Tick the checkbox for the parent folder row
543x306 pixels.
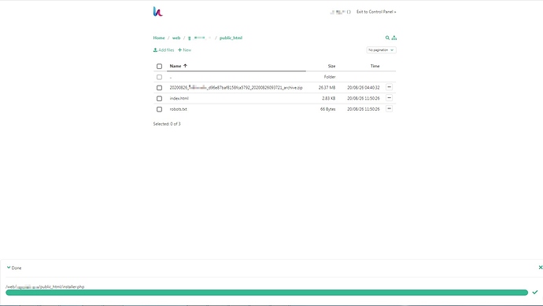coord(159,77)
